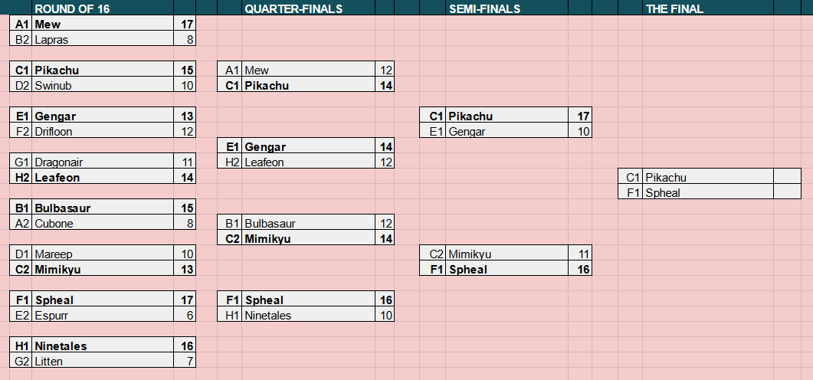This screenshot has width=813, height=380.
Task: Select the Mew cell in Round of 16
Action: (103, 24)
